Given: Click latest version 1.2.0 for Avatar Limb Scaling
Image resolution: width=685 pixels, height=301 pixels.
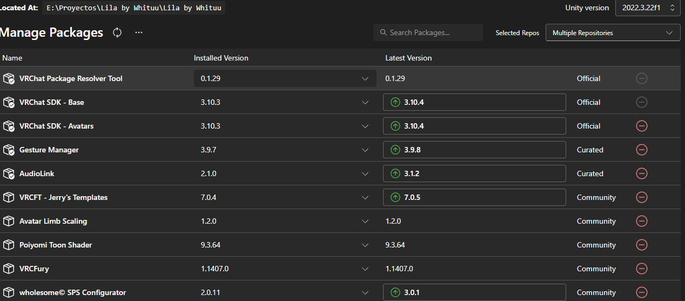Looking at the screenshot, I should [x=393, y=221].
